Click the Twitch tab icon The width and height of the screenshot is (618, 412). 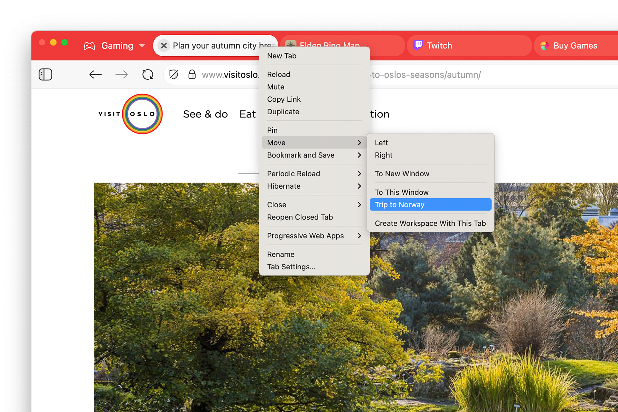[418, 45]
